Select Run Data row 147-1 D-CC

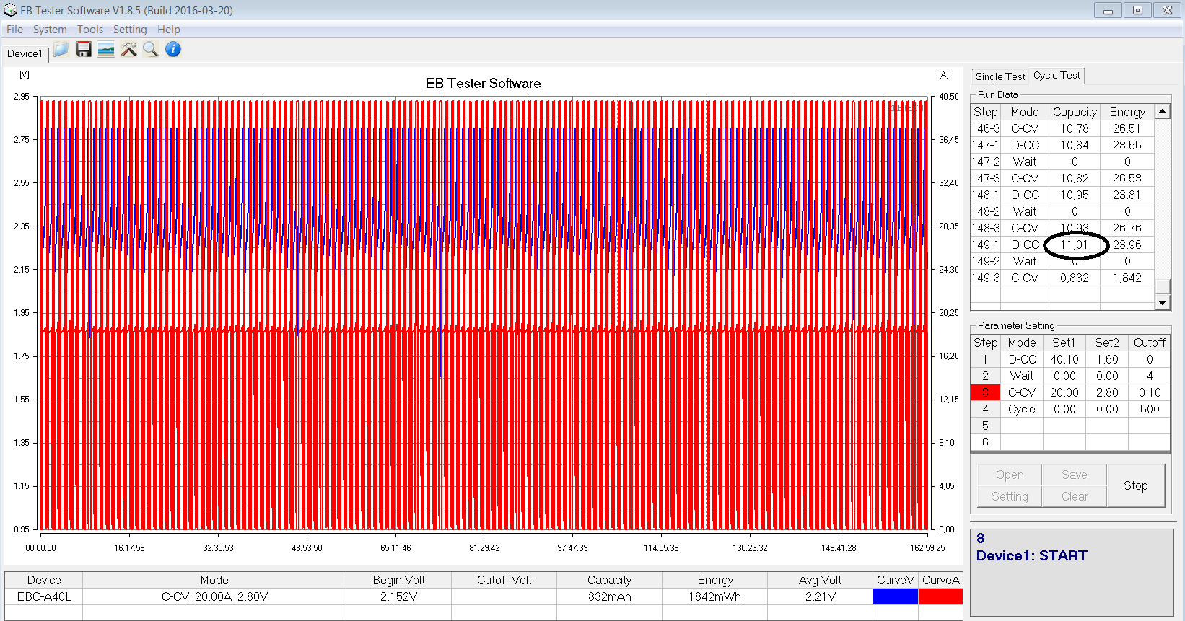(1063, 145)
